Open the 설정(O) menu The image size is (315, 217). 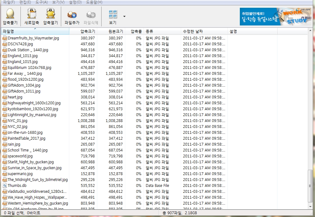click(75, 2)
